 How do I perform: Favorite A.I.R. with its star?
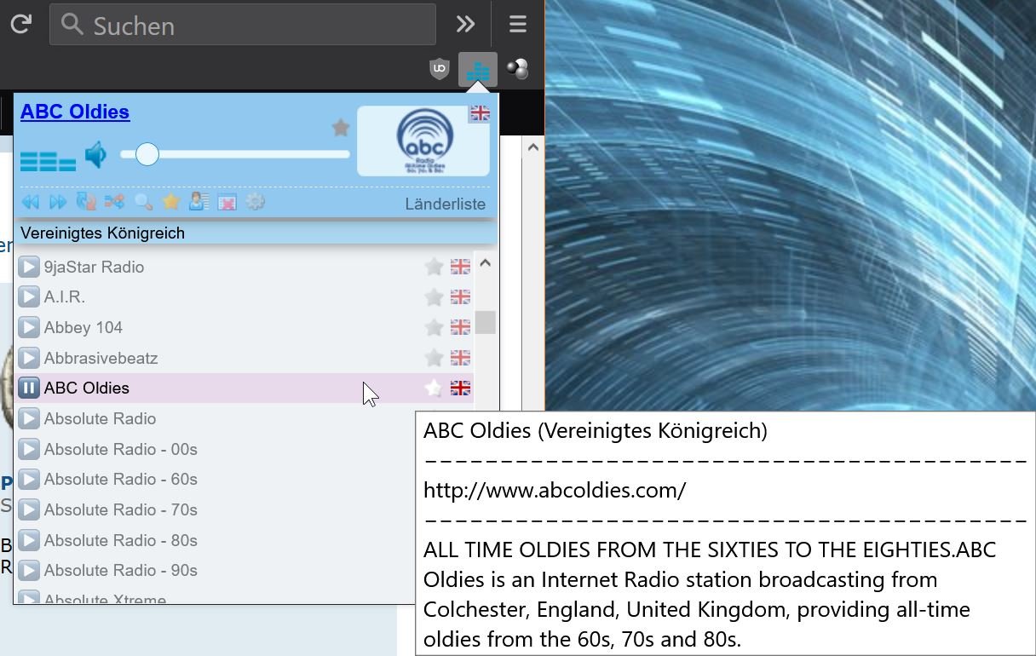[434, 296]
